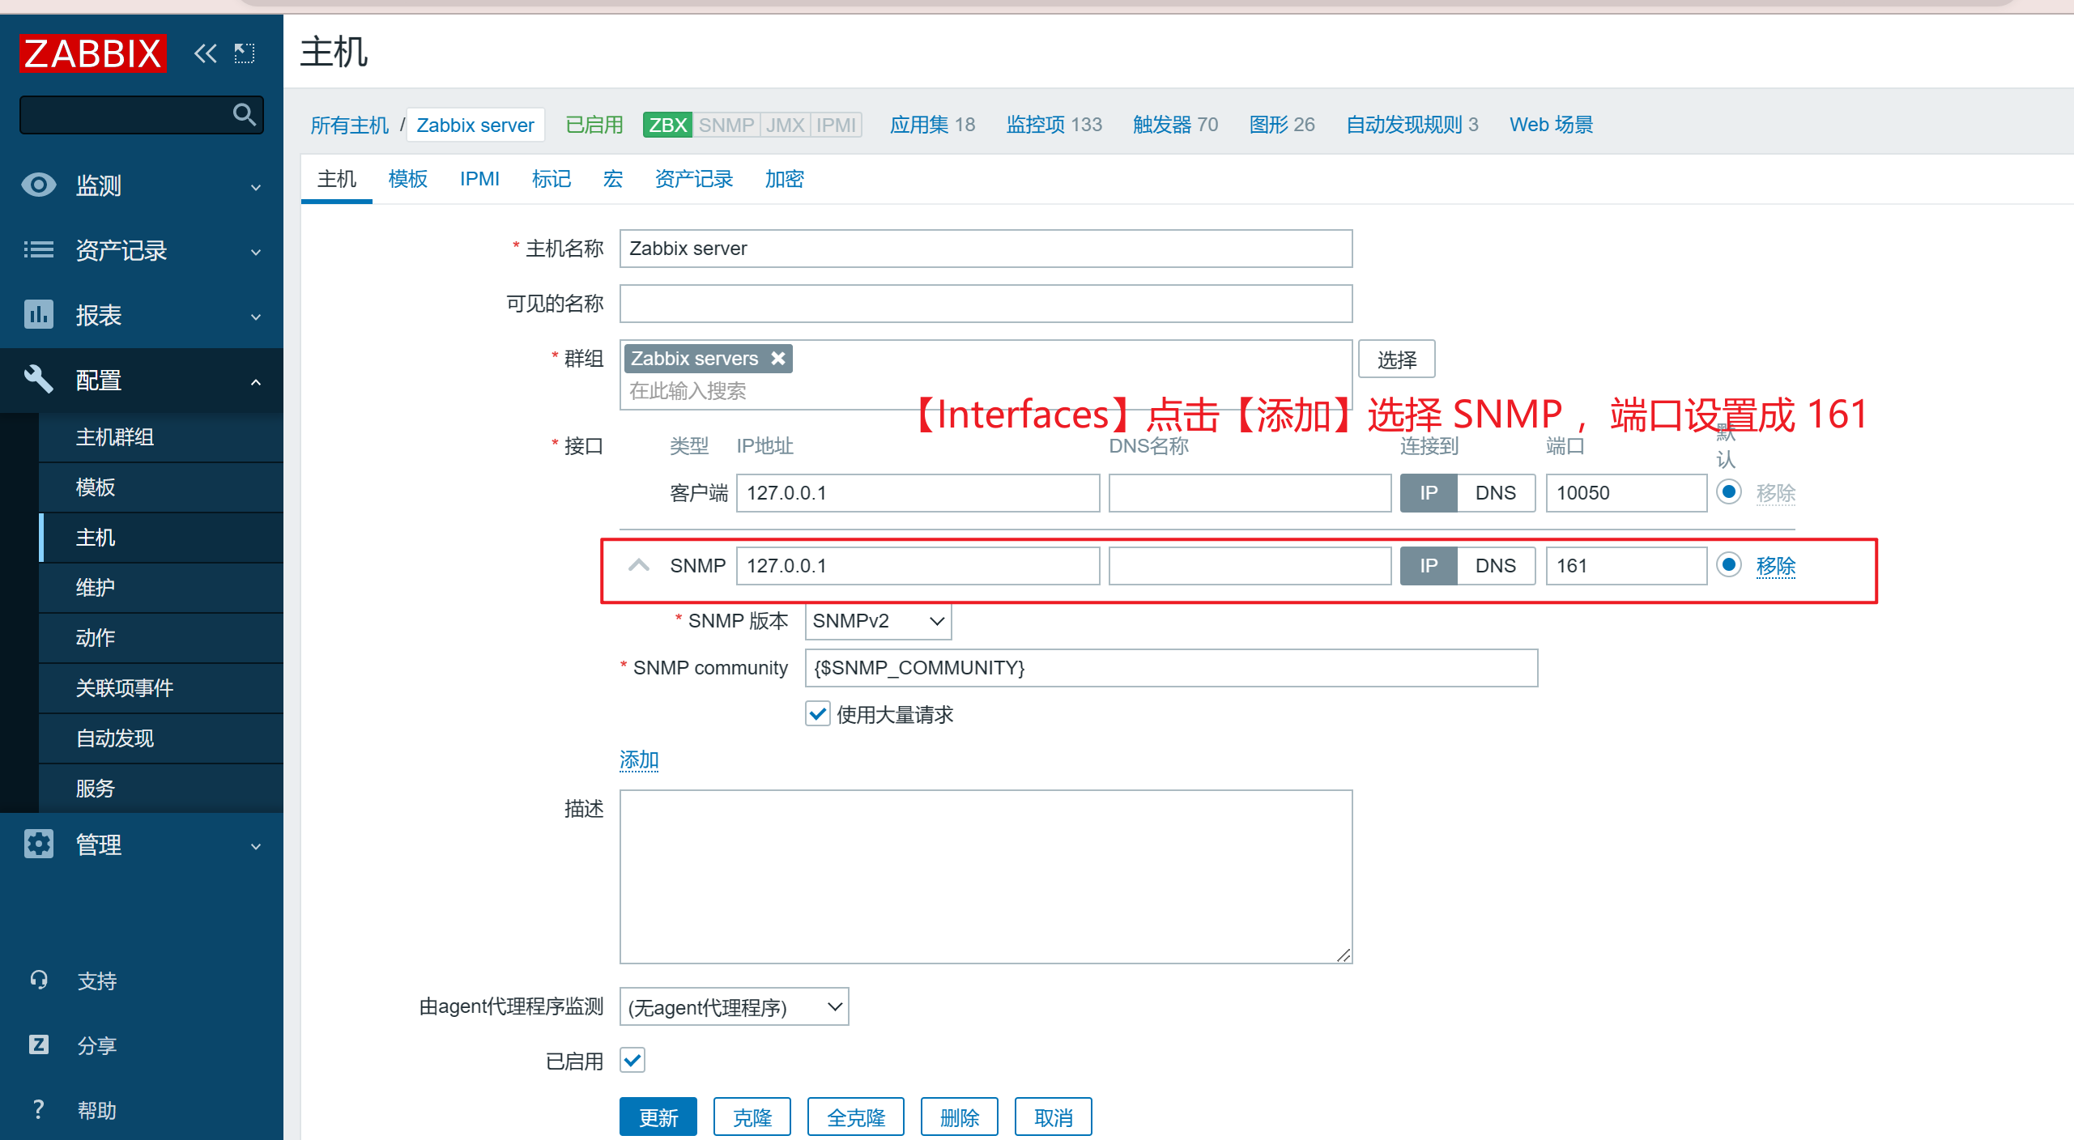Open 维护 in the sidebar
This screenshot has width=2074, height=1140.
pos(161,588)
